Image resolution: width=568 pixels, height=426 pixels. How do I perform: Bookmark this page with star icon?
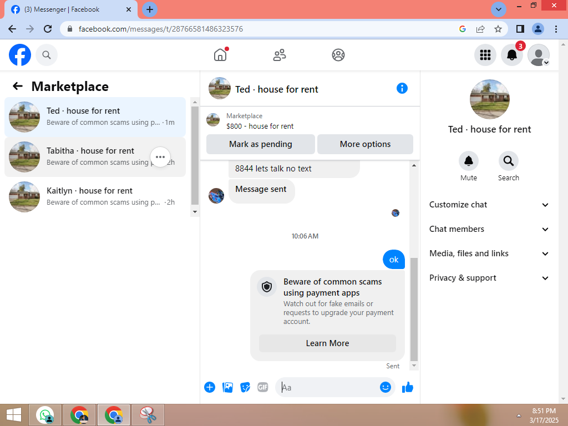pyautogui.click(x=498, y=29)
